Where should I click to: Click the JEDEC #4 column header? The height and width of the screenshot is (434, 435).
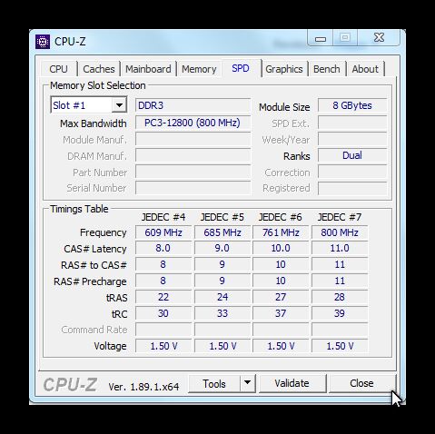click(x=163, y=217)
